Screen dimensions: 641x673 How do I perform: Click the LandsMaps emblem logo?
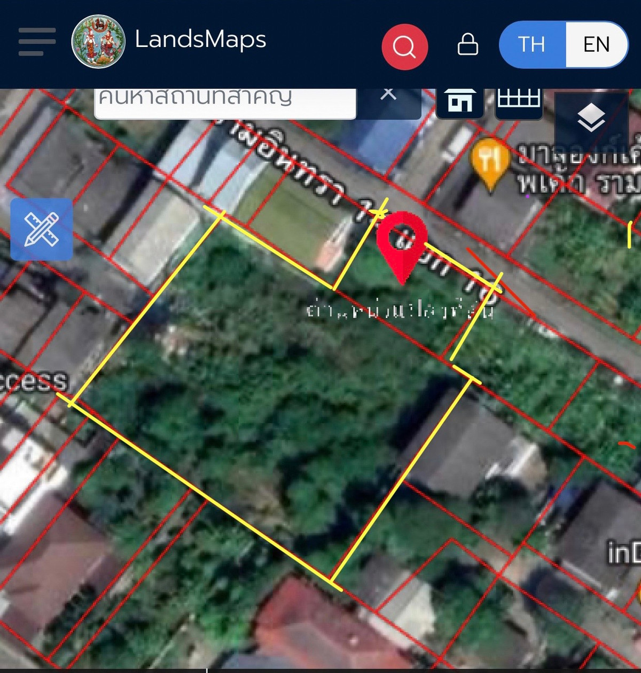point(98,42)
